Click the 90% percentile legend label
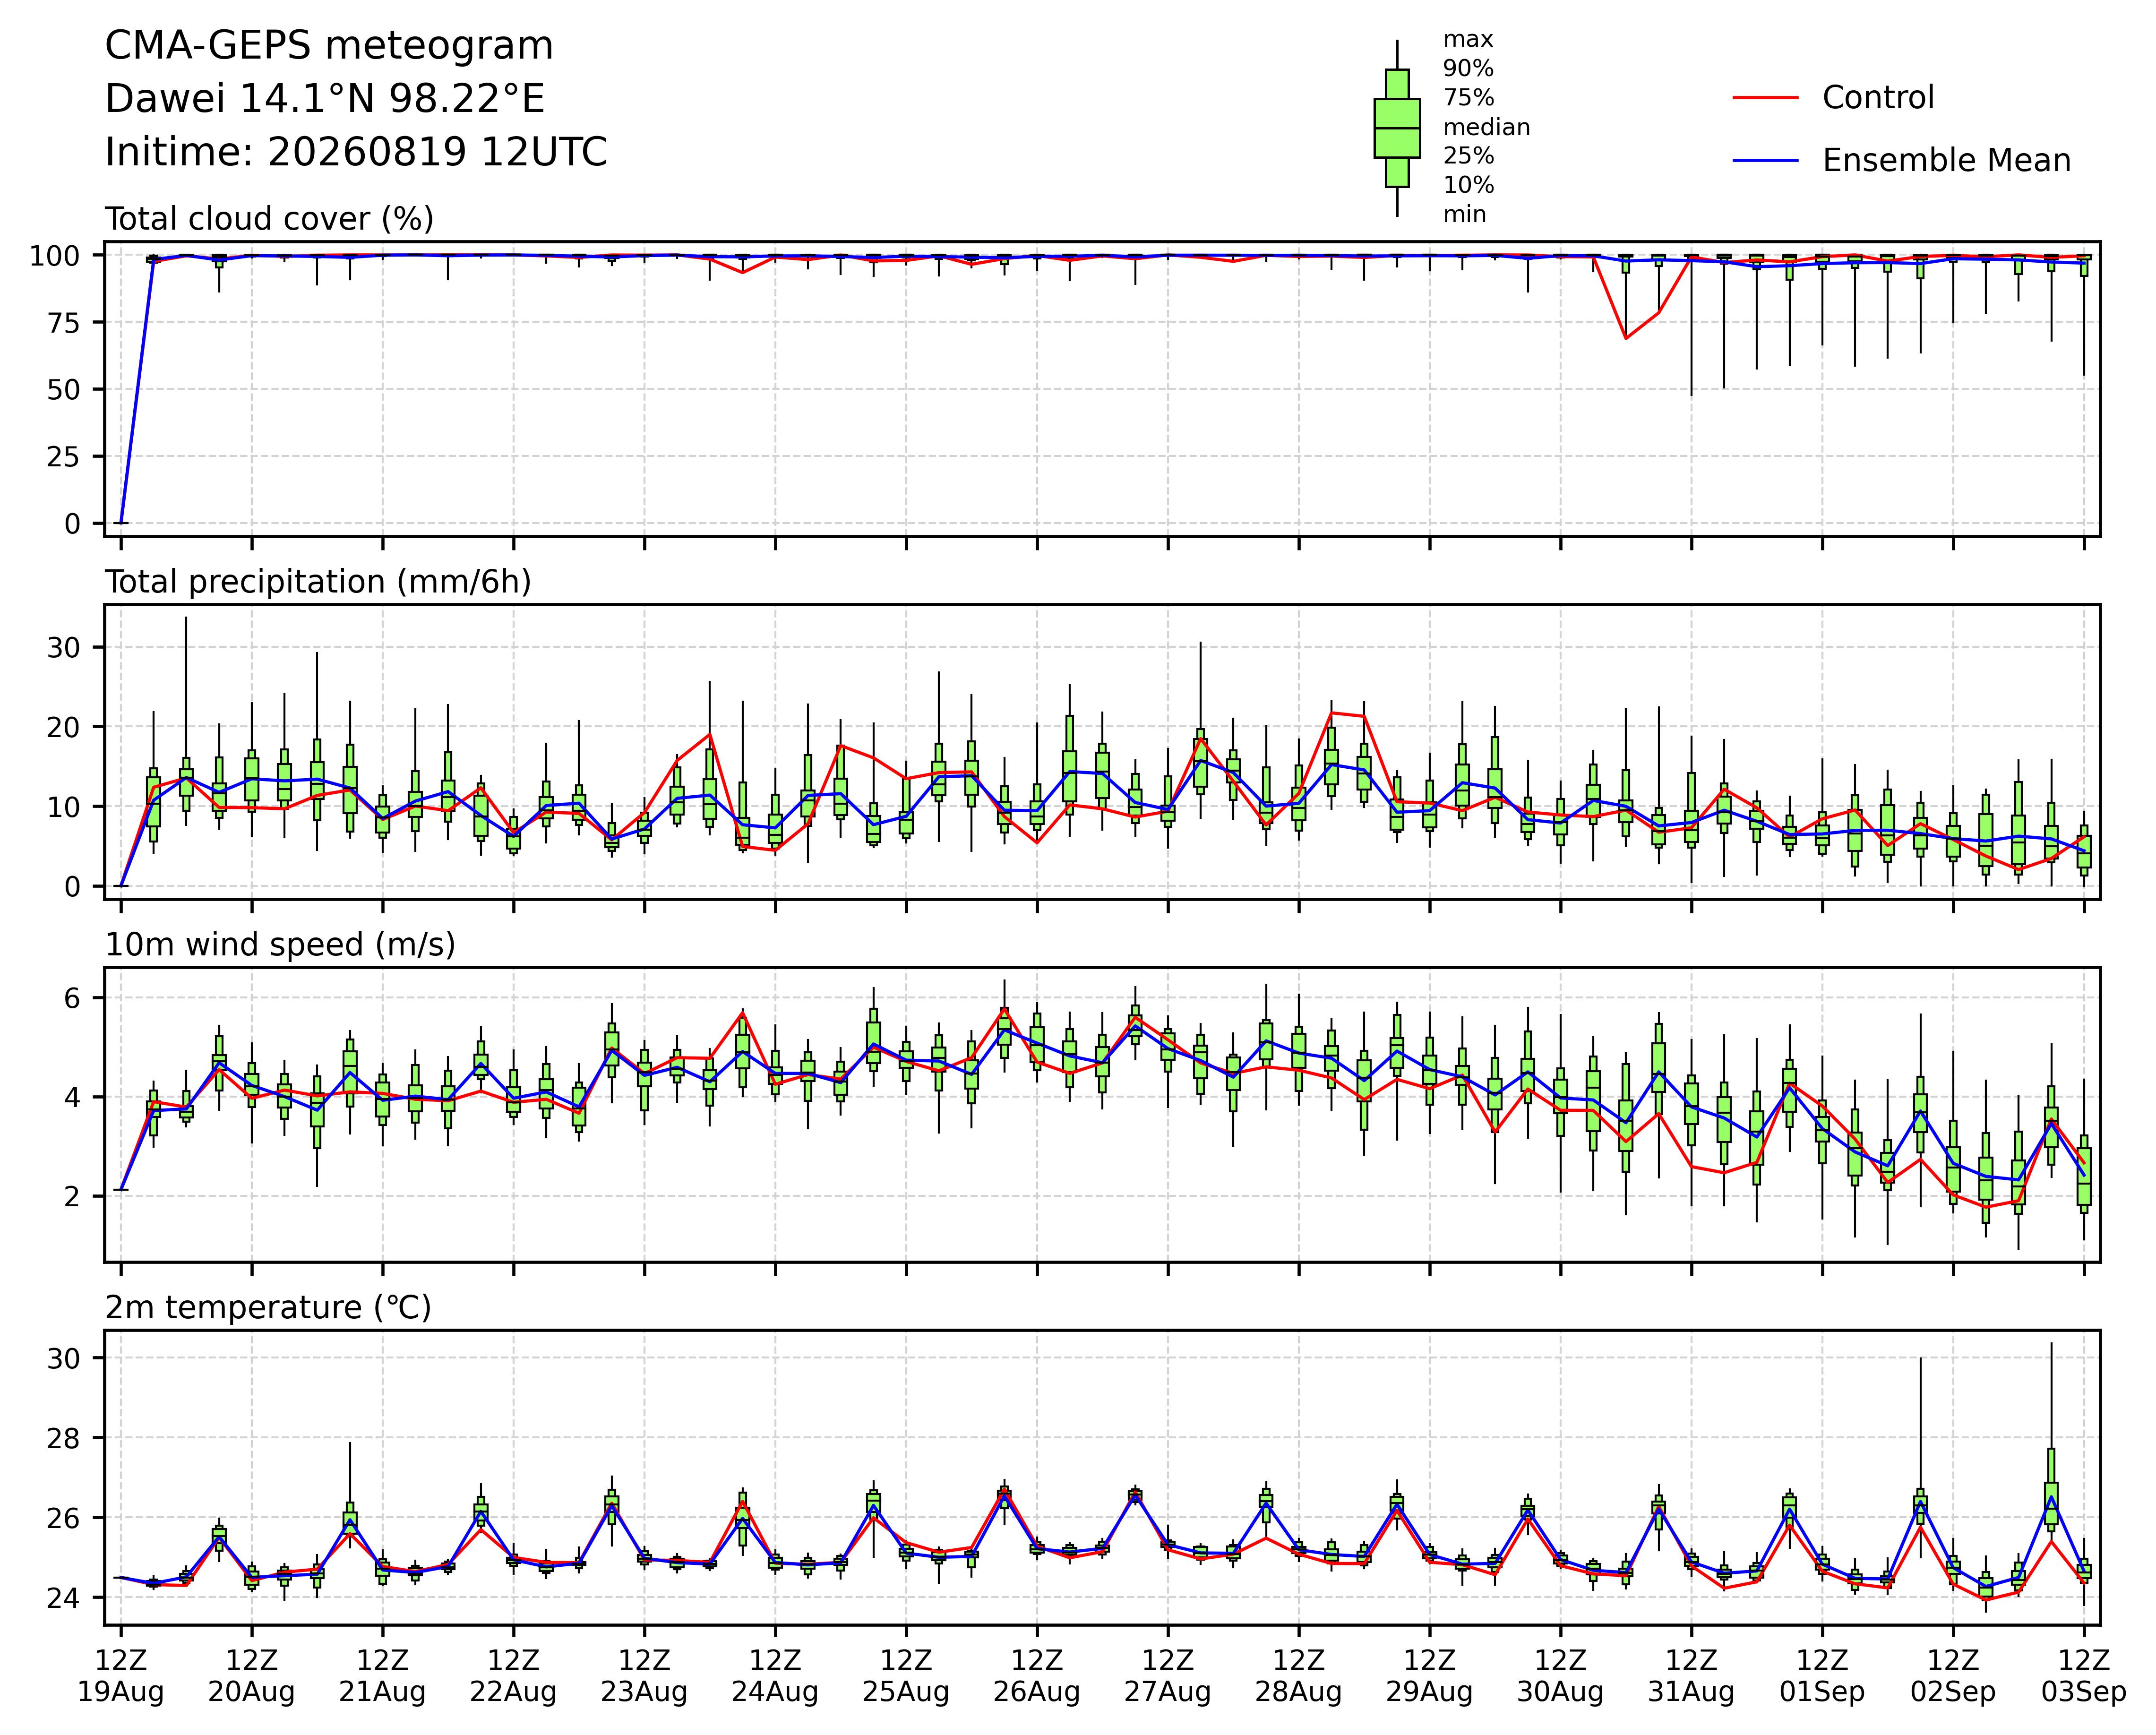 (1468, 69)
